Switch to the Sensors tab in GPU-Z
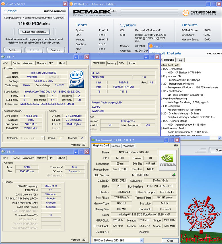Screen dimensions: 222x244 point(116,146)
